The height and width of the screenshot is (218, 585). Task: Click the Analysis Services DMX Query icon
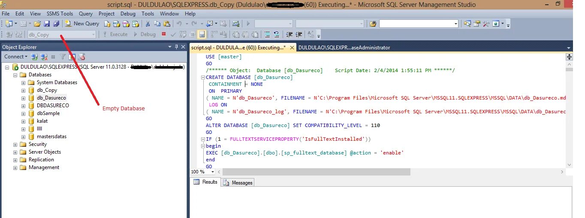click(126, 24)
